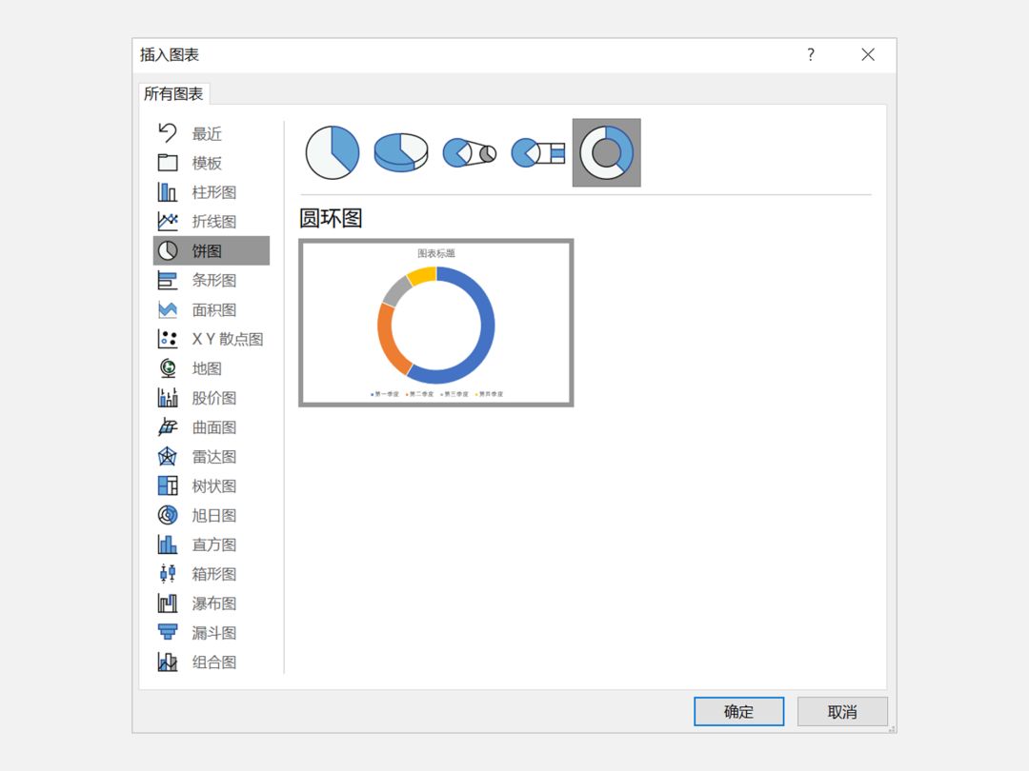Click the 确定 button
Screen dimensions: 1029x771
click(x=739, y=711)
